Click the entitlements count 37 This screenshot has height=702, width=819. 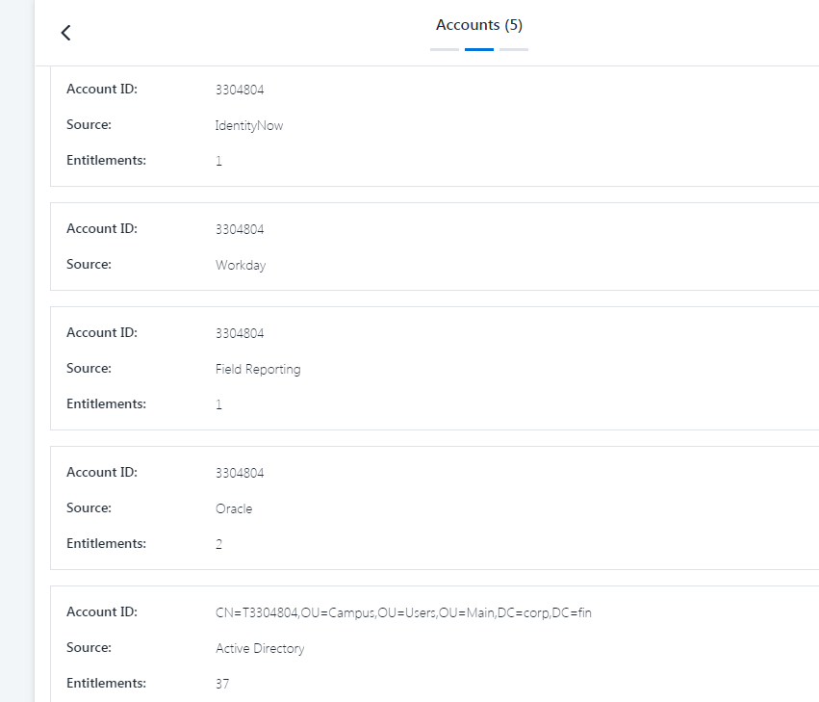pos(222,684)
